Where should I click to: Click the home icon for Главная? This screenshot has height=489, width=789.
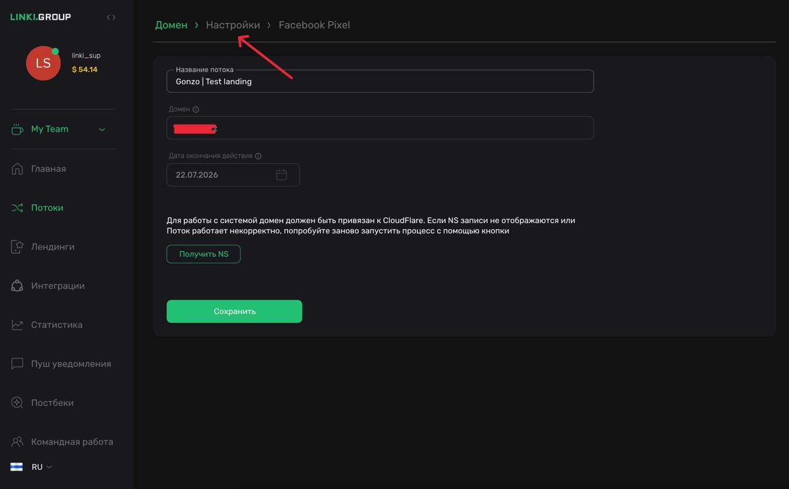click(17, 169)
